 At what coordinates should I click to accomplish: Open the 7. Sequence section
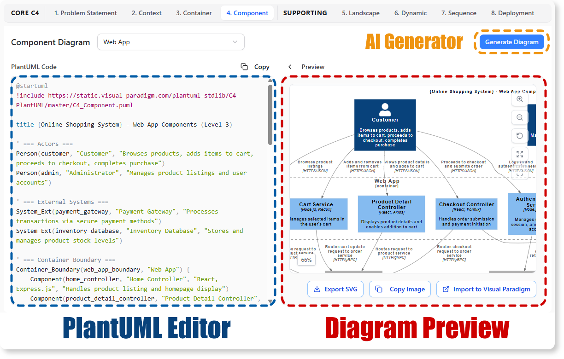click(459, 13)
